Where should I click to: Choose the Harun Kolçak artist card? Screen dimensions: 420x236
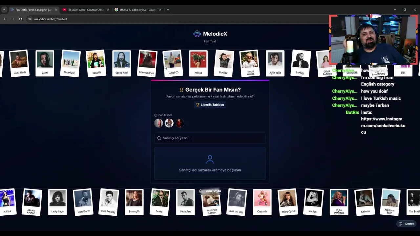point(249,63)
